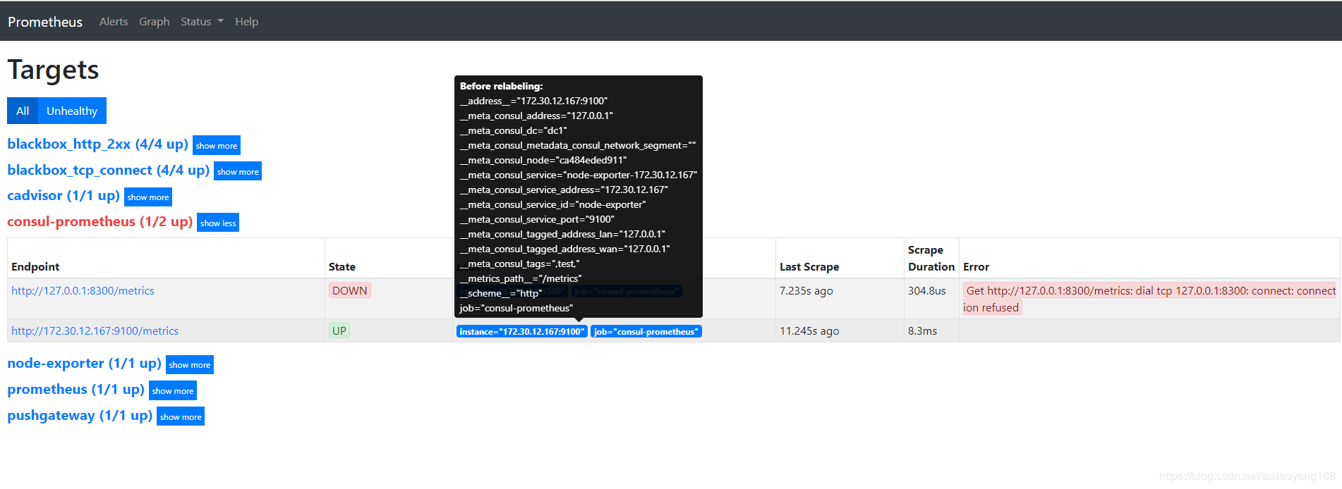The width and height of the screenshot is (1342, 489).
Task: Click the Scrape Duration column header
Action: click(x=931, y=258)
